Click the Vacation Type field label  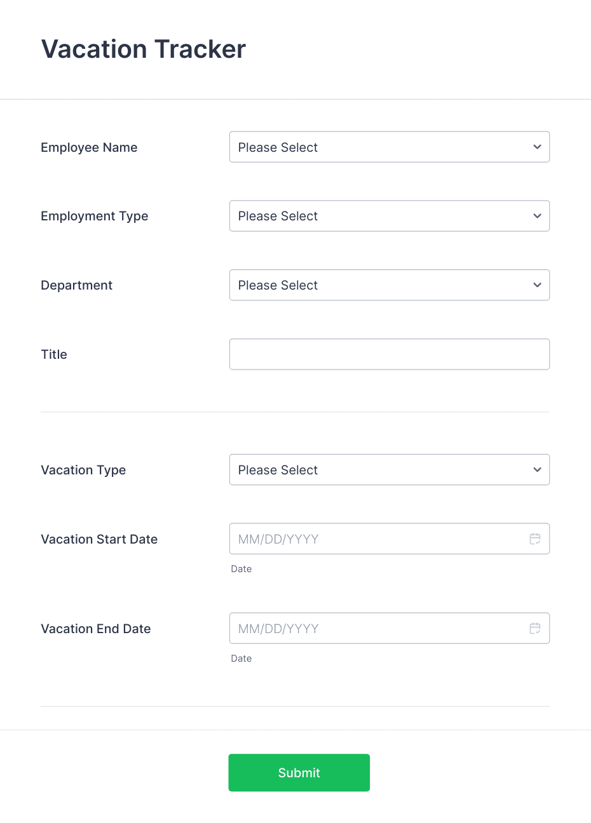pyautogui.click(x=83, y=470)
